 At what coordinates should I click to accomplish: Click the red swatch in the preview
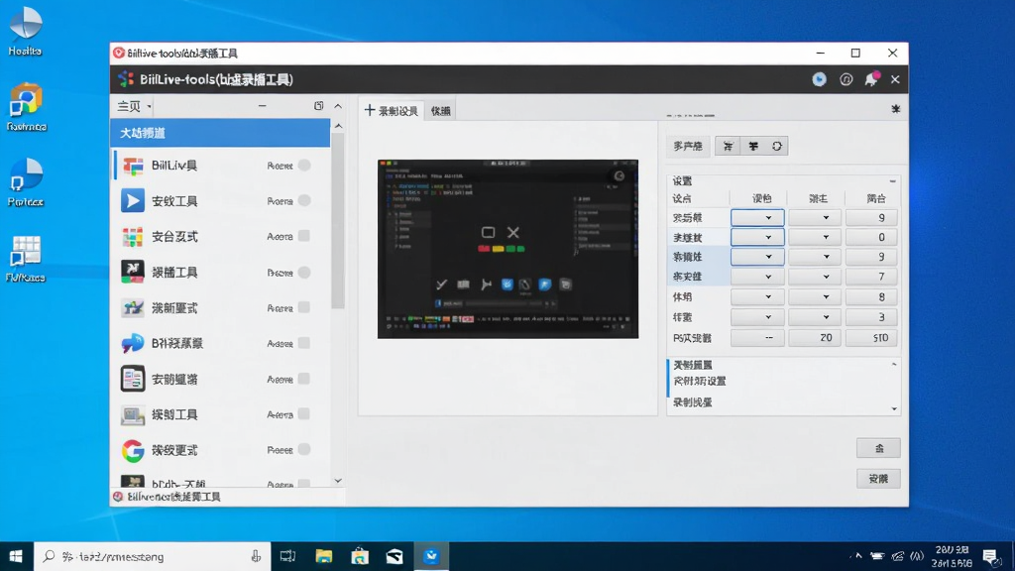[x=484, y=249]
